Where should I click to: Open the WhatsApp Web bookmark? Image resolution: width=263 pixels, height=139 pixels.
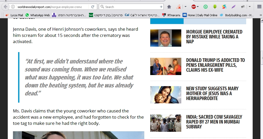tap(37, 15)
